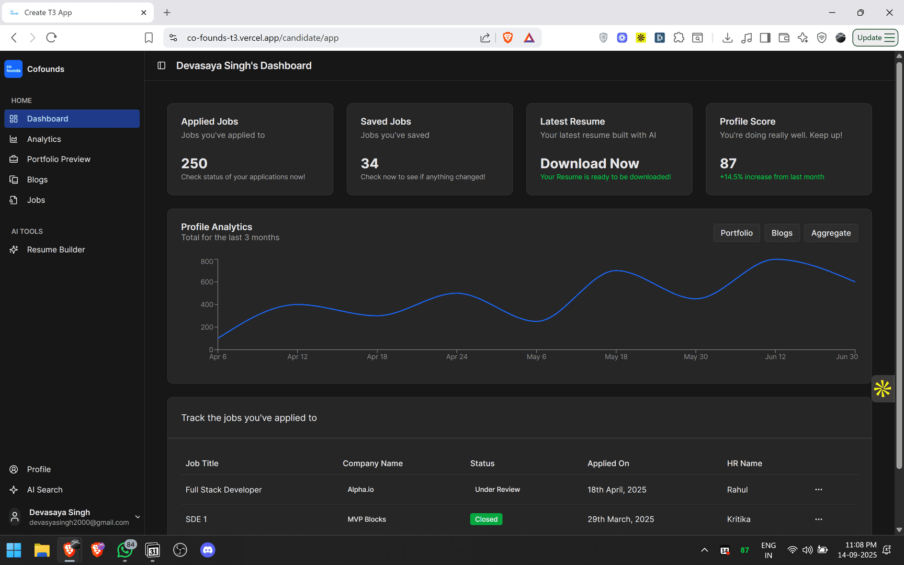
Task: Open Jobs page from sidebar
Action: (x=36, y=200)
